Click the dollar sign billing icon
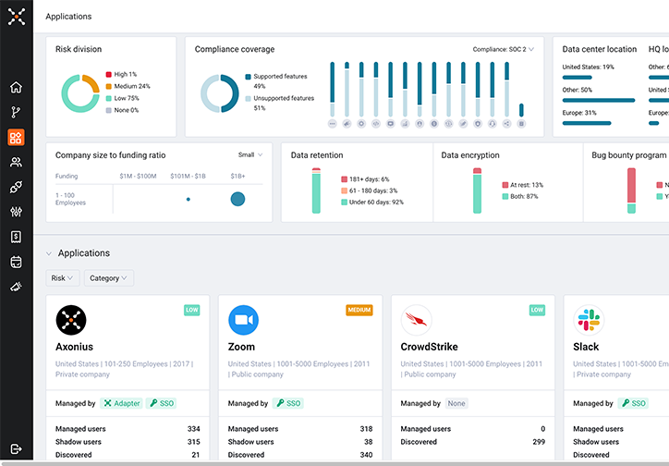The height and width of the screenshot is (466, 669). 16,237
